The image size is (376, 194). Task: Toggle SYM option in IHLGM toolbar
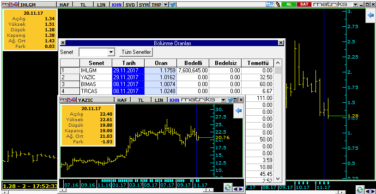tap(144, 4)
